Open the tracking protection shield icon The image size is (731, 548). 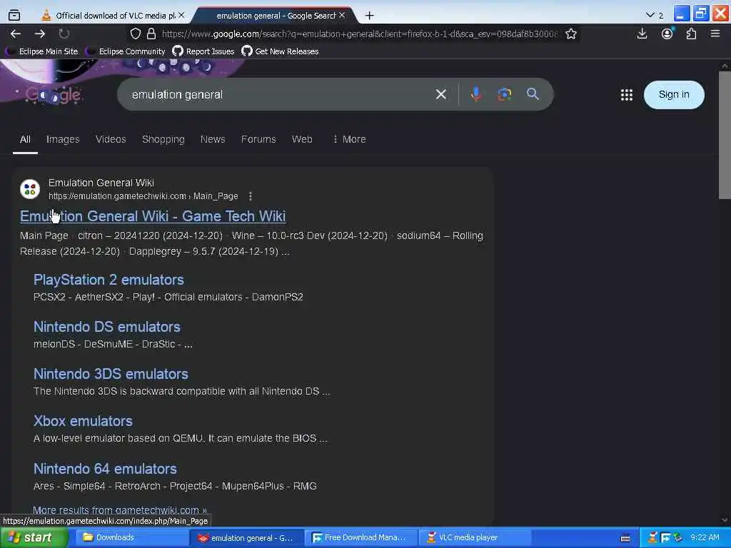[136, 34]
